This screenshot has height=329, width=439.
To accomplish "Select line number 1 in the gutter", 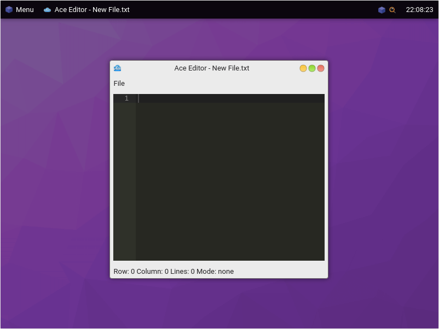I will click(126, 98).
